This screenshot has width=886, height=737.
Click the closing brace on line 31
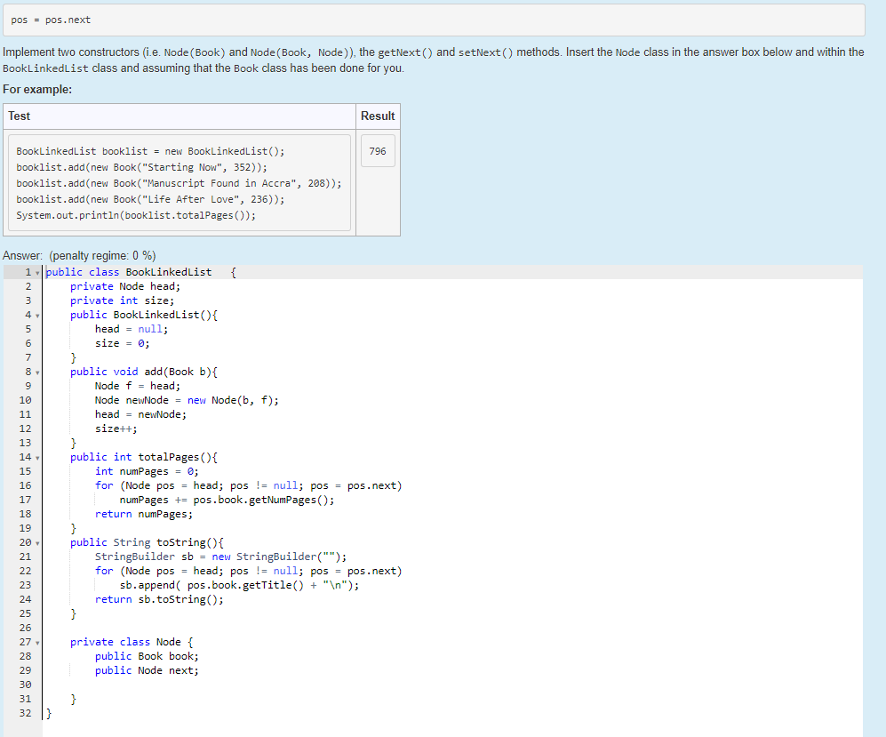73,699
